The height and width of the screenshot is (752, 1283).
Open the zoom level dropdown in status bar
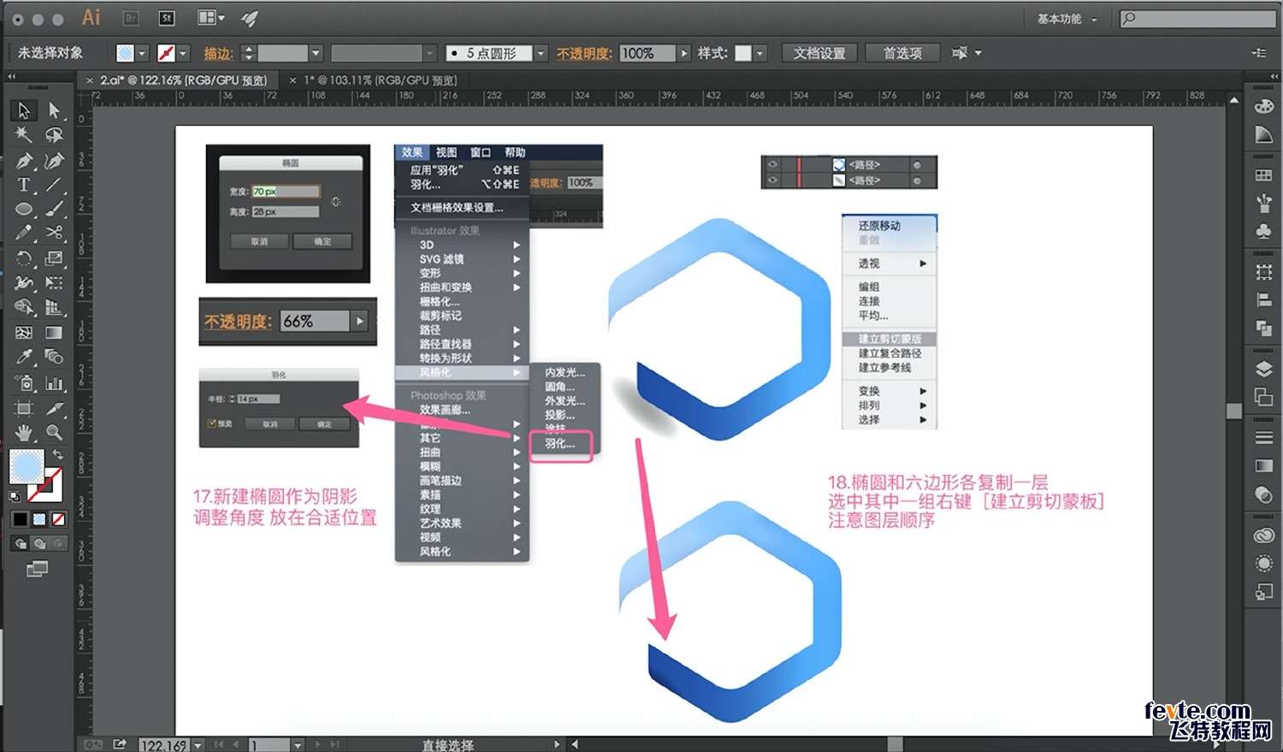pyautogui.click(x=198, y=745)
